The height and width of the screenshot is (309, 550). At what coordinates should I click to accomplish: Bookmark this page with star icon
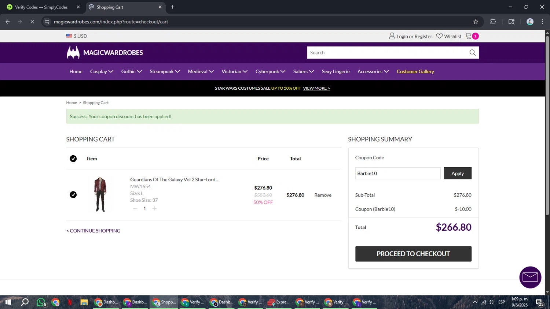pyautogui.click(x=476, y=22)
